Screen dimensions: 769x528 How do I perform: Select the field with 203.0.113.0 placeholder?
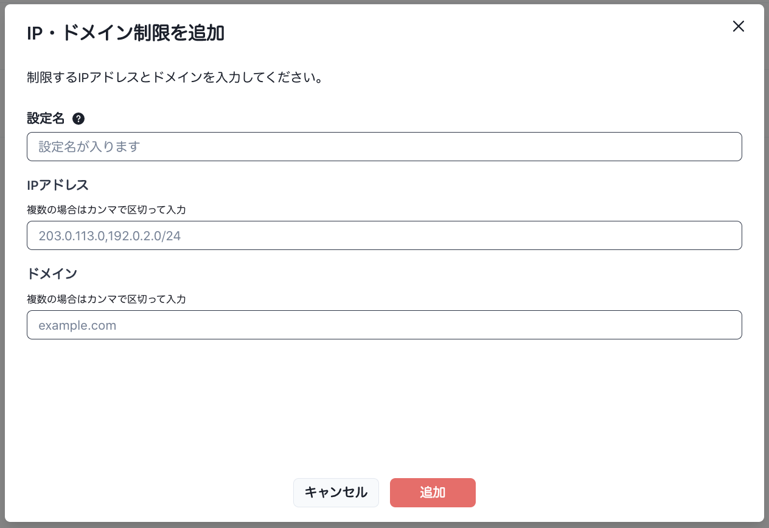384,235
